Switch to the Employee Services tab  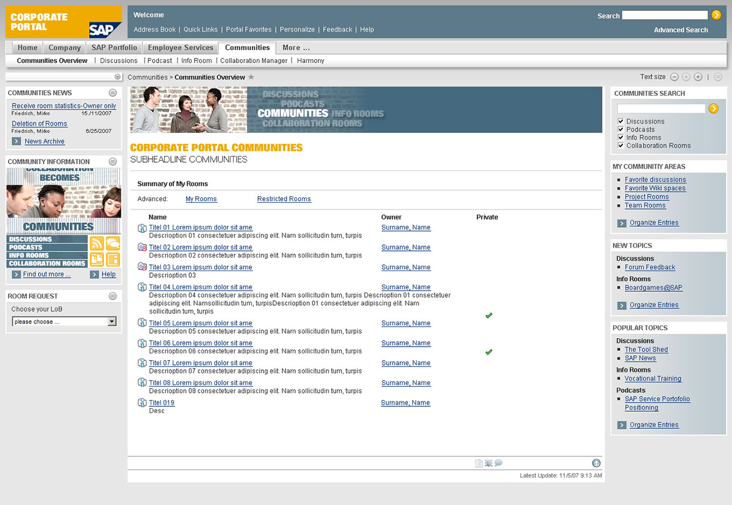pyautogui.click(x=181, y=48)
